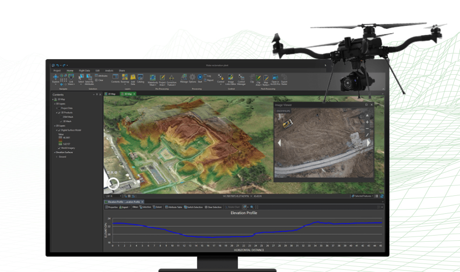Toggle the Digital Surface Model checkbox
Viewport: 460px width, 272px height.
[59, 130]
